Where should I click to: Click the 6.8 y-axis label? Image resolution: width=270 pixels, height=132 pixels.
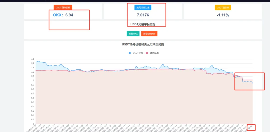[x=33, y=89]
